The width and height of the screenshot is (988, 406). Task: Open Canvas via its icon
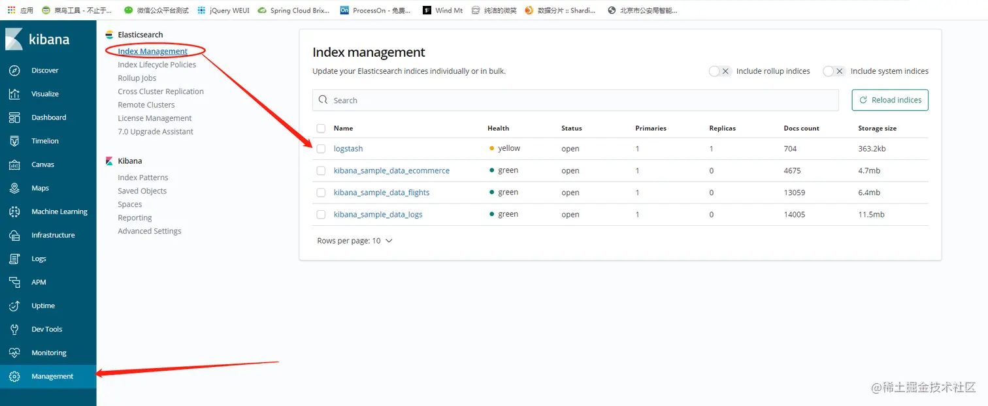[14, 164]
